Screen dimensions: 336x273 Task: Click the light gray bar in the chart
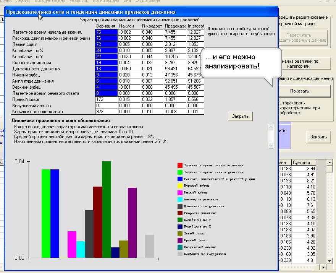pyautogui.click(x=150, y=246)
